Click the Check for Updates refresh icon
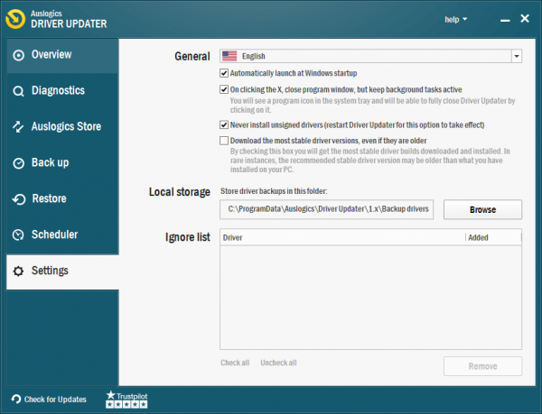Viewport: 542px width, 414px height. click(16, 400)
